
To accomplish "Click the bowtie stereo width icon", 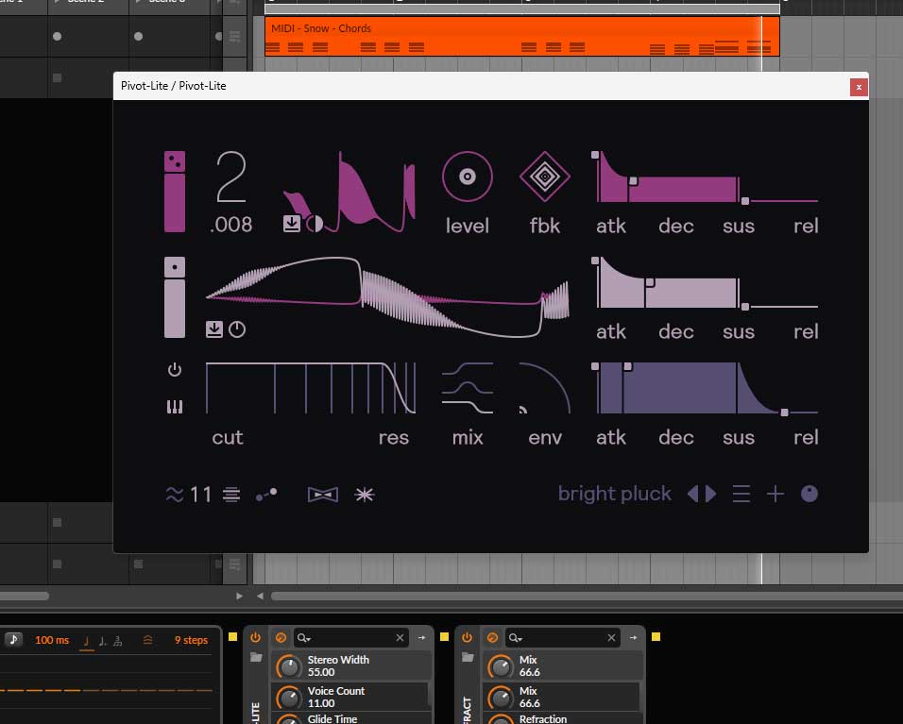I will 323,495.
